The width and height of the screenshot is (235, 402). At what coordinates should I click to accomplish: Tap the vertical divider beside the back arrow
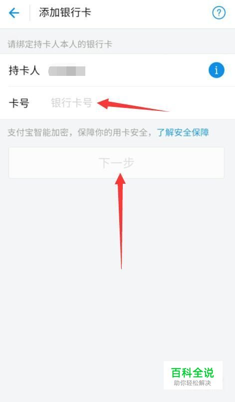30,13
